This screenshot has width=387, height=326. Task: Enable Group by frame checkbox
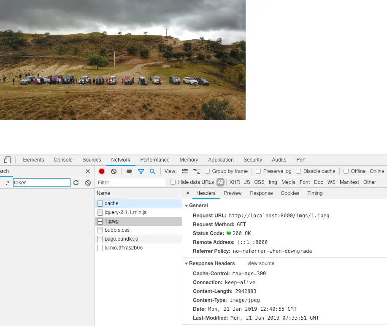click(207, 171)
